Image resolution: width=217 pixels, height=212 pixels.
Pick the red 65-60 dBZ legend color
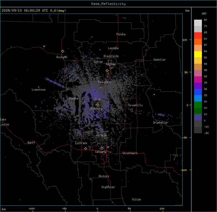click(198, 35)
